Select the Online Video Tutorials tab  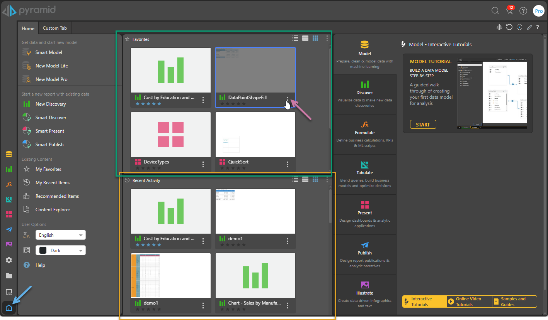pos(469,301)
